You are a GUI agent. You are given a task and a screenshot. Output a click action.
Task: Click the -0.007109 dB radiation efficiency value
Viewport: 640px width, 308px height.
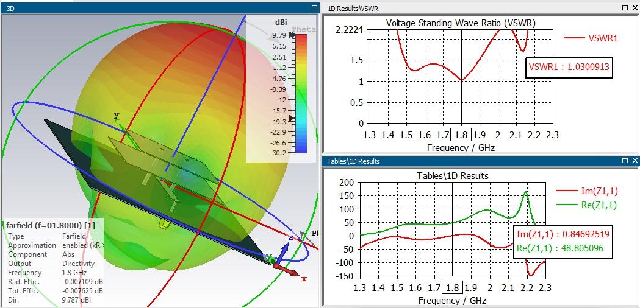point(82,281)
